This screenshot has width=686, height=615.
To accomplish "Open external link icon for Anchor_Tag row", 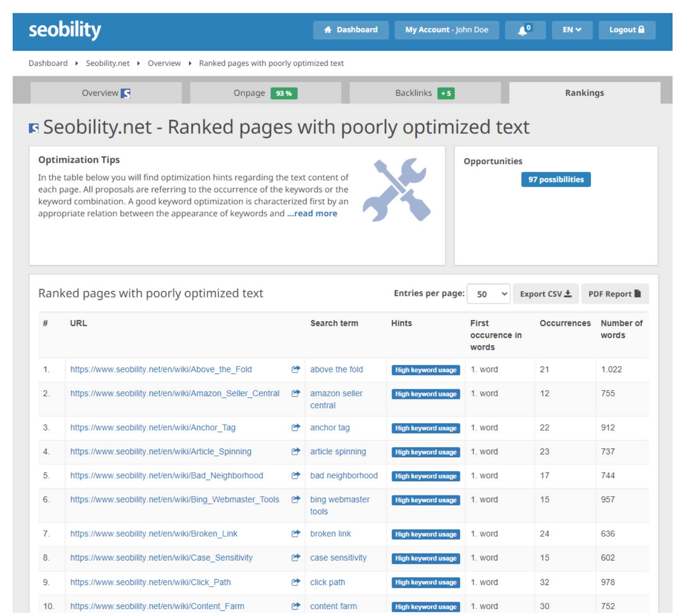I will point(296,428).
